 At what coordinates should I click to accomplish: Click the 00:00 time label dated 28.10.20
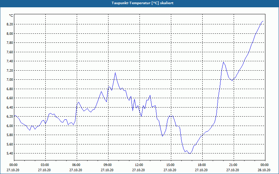tap(265, 165)
